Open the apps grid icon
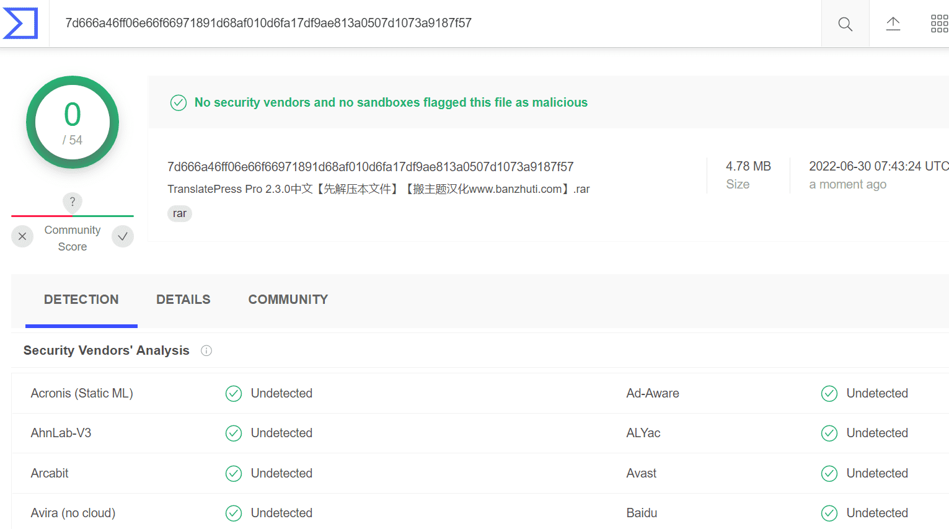This screenshot has height=529, width=949. coord(940,24)
